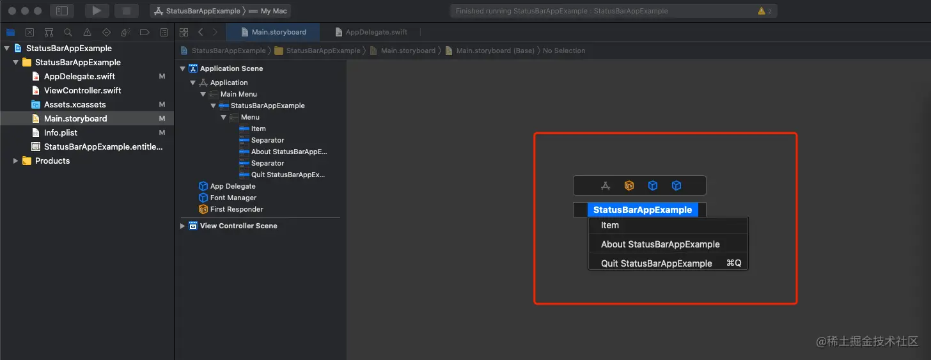Select the fourth (rightmost blue cube) dock icon
The width and height of the screenshot is (931, 360).
click(677, 185)
